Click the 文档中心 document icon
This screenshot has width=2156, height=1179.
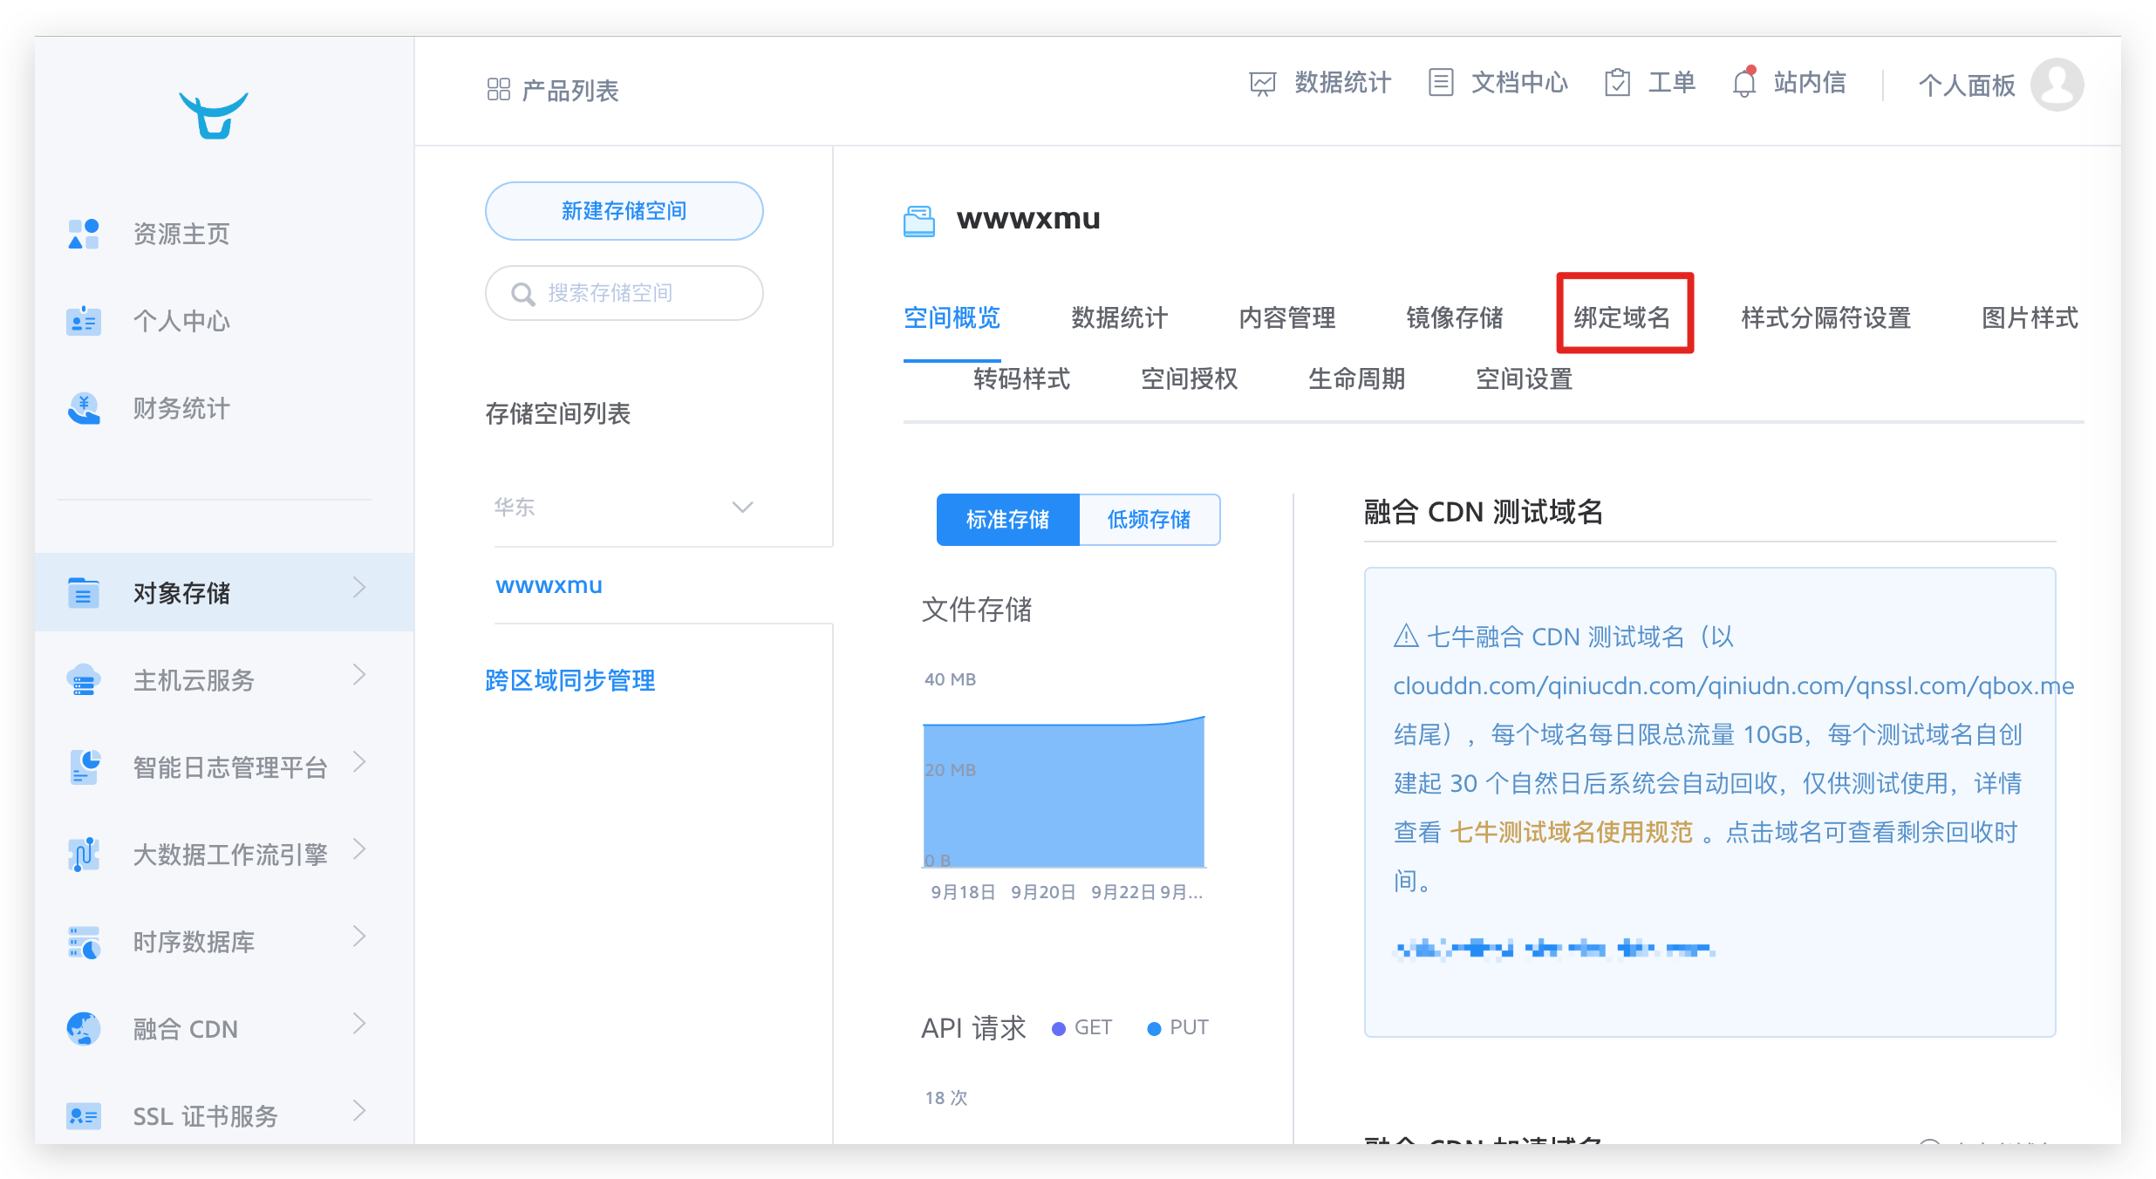[1440, 83]
